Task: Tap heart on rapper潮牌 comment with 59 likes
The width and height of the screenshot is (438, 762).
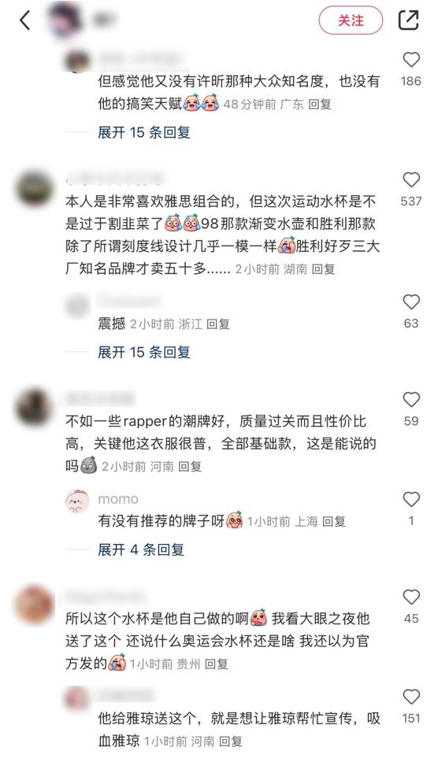Action: [411, 399]
